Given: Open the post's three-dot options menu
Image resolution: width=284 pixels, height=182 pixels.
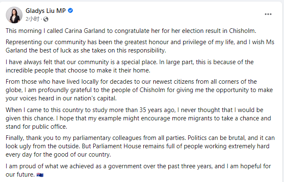Looking at the screenshot, I should point(268,14).
